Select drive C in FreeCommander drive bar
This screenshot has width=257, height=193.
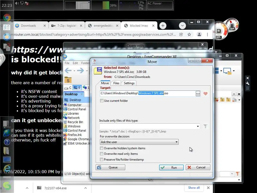point(68,88)
